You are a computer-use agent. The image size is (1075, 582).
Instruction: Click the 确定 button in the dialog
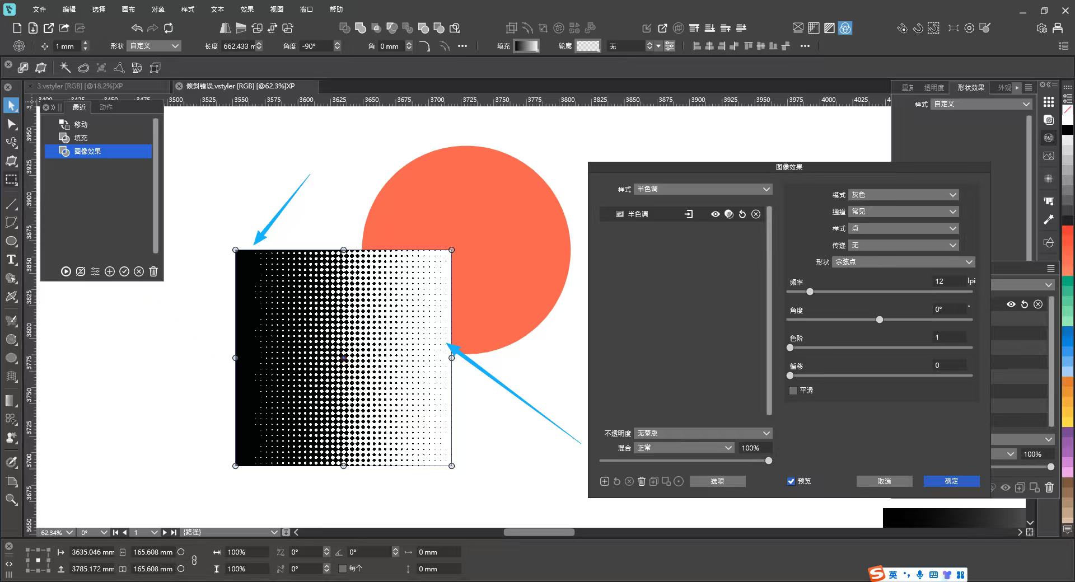coord(951,481)
